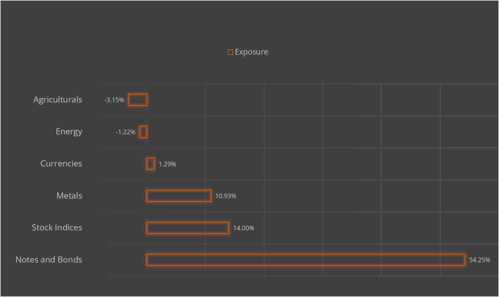Viewport: 499px width, 297px height.
Task: Click the Stock Indices bar
Action: pos(188,228)
